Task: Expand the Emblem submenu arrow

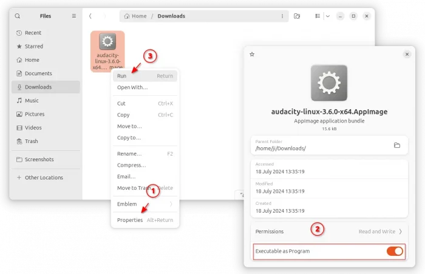Action: 171,204
